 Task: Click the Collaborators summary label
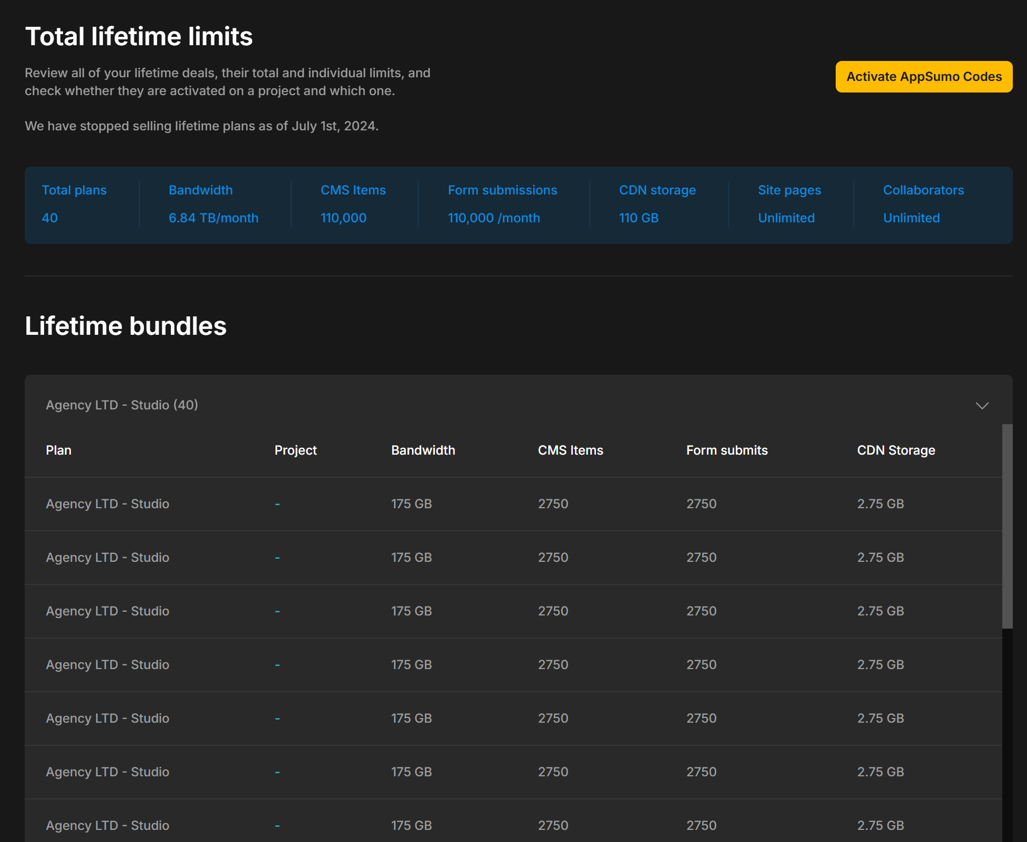click(923, 190)
